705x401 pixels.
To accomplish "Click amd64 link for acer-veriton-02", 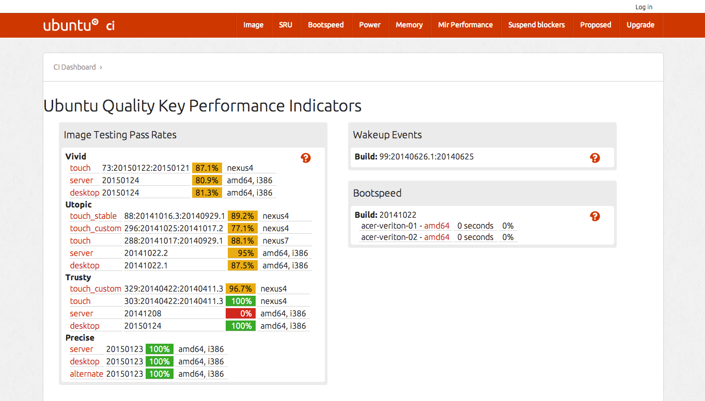I will (437, 237).
